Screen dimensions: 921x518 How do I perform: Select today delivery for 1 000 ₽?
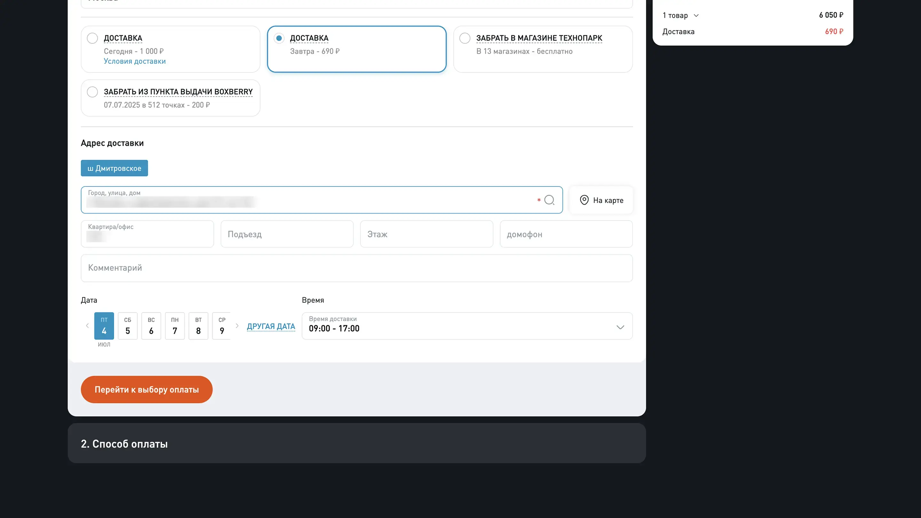click(93, 38)
